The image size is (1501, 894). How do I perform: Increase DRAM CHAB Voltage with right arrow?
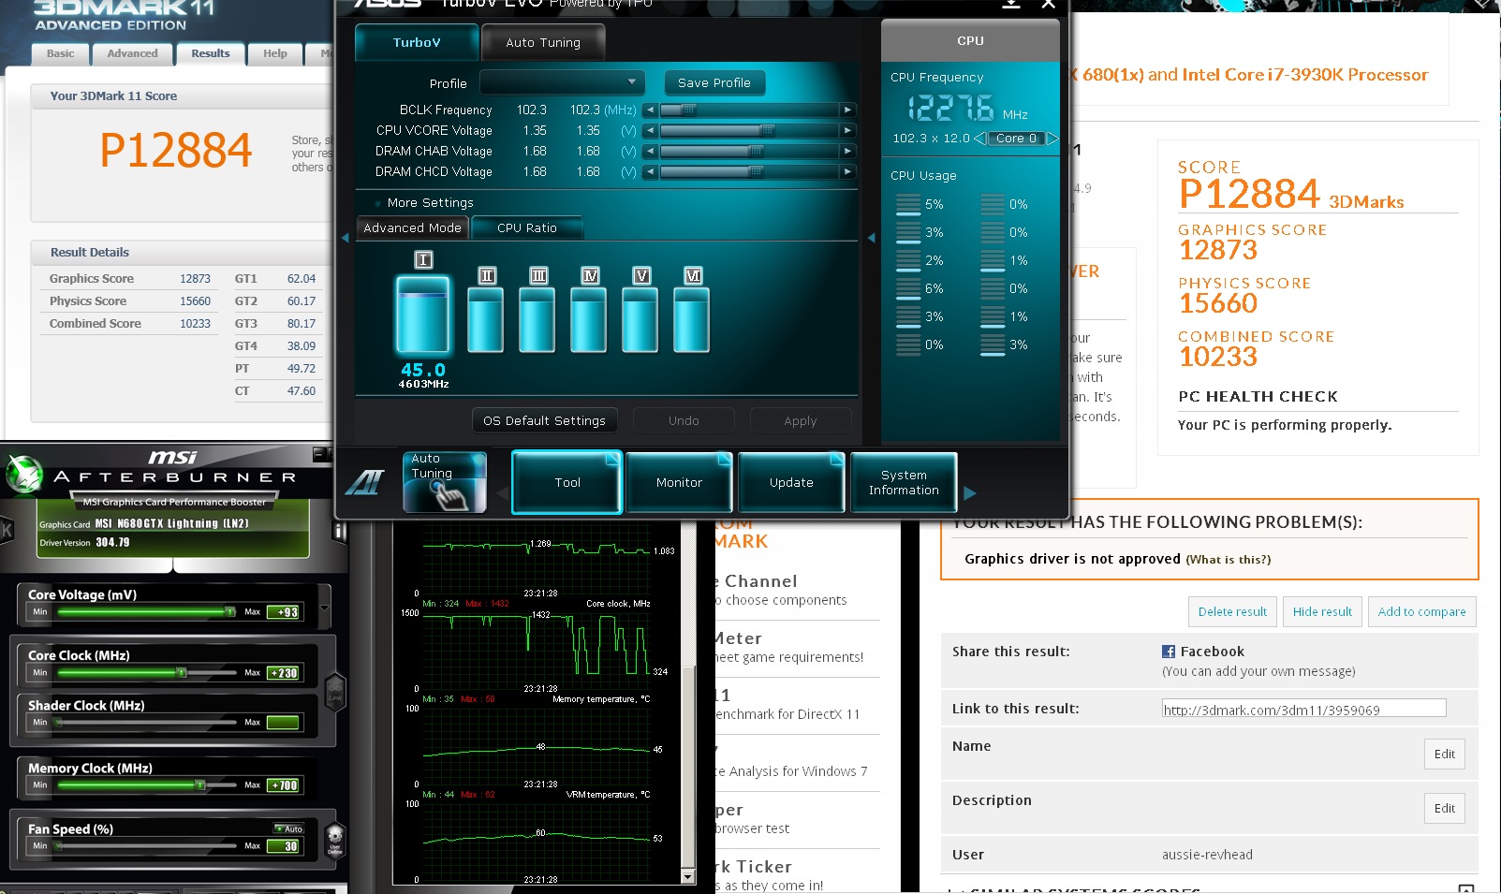click(847, 151)
